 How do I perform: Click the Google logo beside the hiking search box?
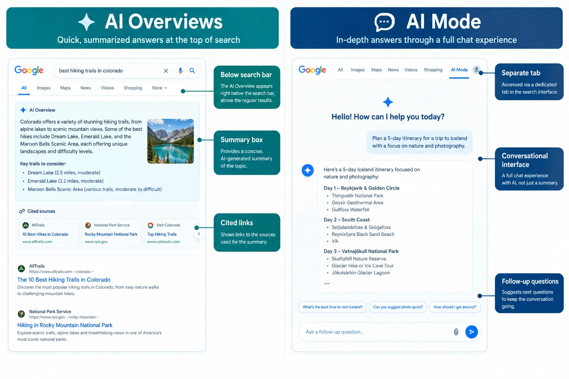pyautogui.click(x=29, y=70)
